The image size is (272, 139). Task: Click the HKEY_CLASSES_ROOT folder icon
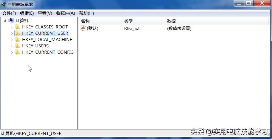tap(17, 27)
